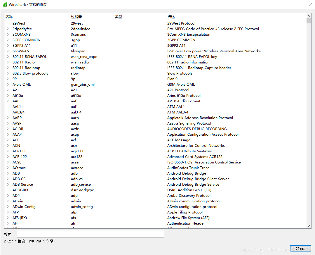Expand the ACR 122 protocol row
The height and width of the screenshot is (255, 315).
pyautogui.click(x=8, y=156)
